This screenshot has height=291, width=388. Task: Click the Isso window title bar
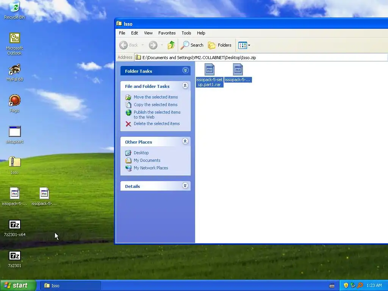(252, 24)
